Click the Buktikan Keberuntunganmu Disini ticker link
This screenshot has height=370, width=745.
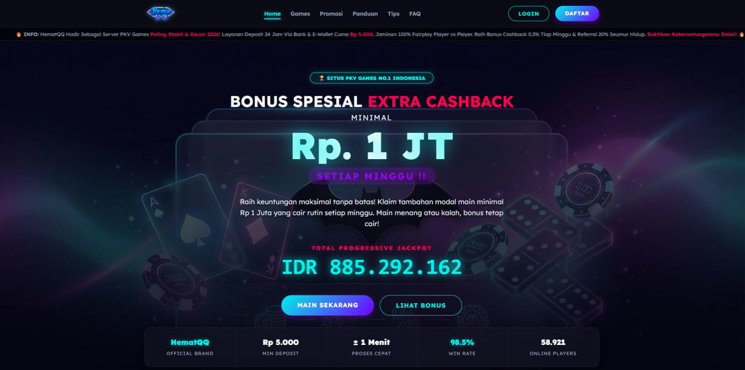[692, 34]
